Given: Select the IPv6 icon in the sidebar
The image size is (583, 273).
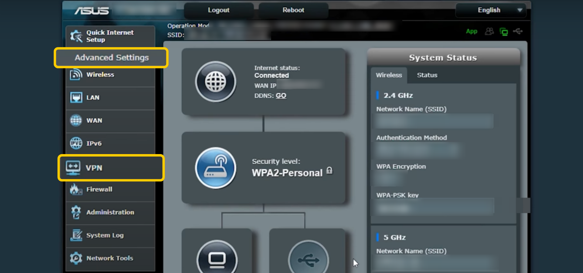Looking at the screenshot, I should click(77, 143).
